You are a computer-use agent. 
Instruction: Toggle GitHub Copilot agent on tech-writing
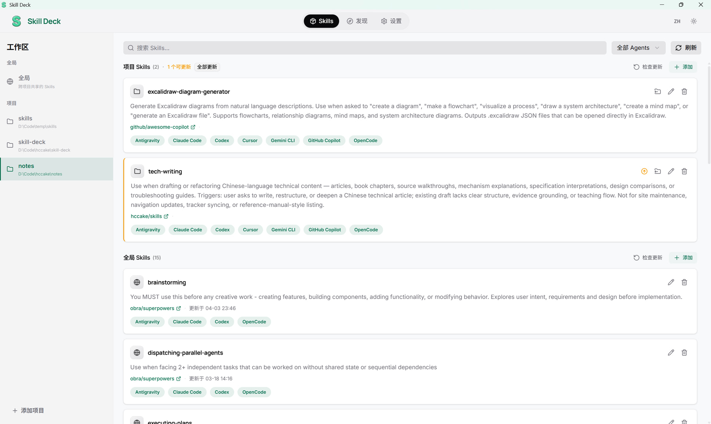[325, 230]
